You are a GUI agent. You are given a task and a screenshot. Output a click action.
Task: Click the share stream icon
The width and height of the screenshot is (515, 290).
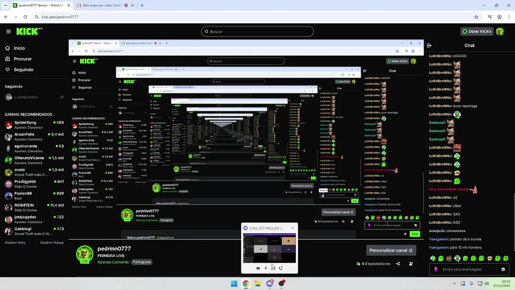point(398,264)
